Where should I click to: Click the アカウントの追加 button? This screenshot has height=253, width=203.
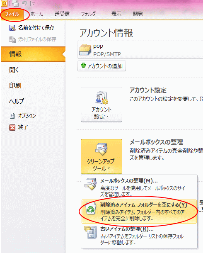coord(101,66)
